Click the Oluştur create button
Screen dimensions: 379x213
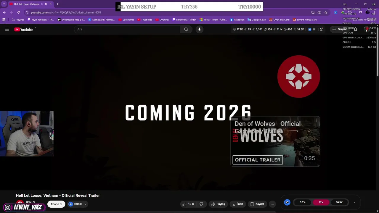(x=339, y=29)
